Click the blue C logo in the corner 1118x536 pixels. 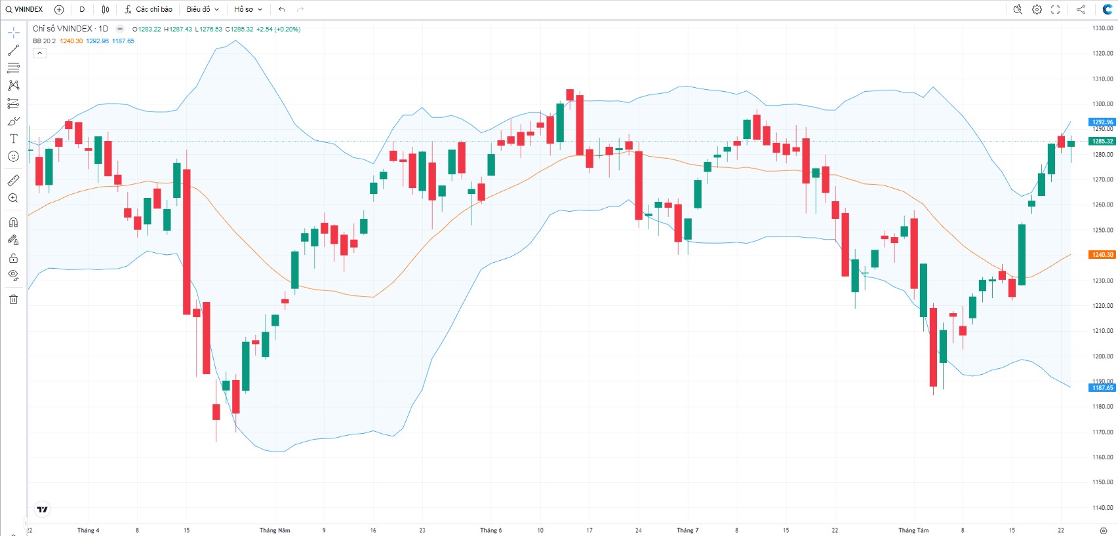pyautogui.click(x=1108, y=9)
